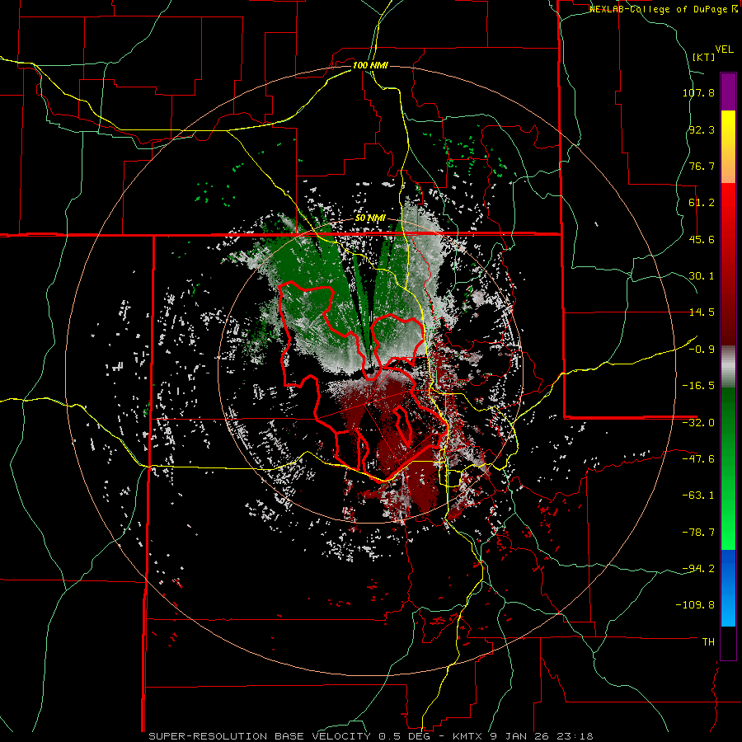Click the NEXLAB-College of DuPage label

coord(665,9)
